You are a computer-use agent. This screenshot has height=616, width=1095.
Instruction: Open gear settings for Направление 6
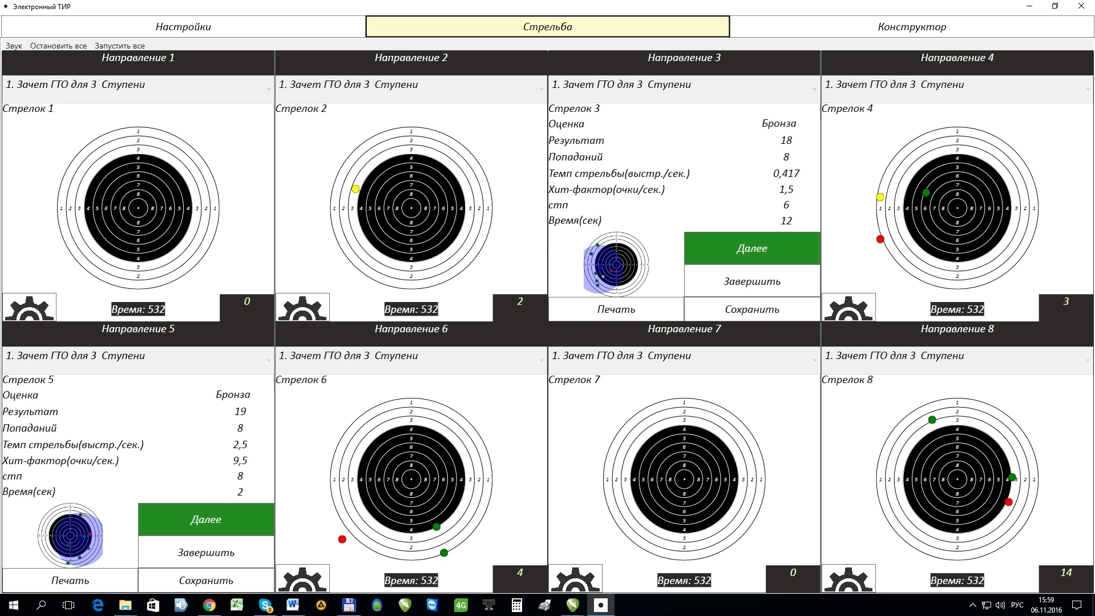point(302,579)
